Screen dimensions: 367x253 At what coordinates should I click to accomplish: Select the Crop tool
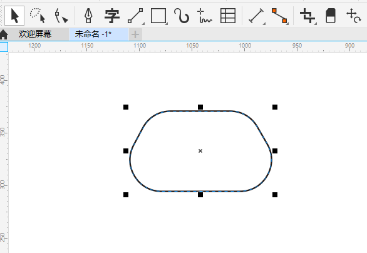pyautogui.click(x=308, y=16)
